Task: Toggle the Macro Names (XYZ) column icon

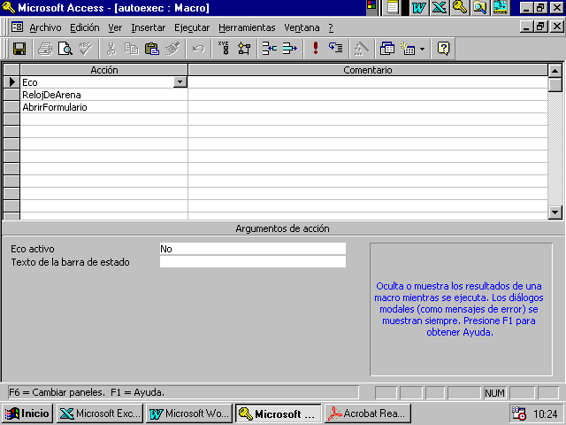Action: [224, 49]
